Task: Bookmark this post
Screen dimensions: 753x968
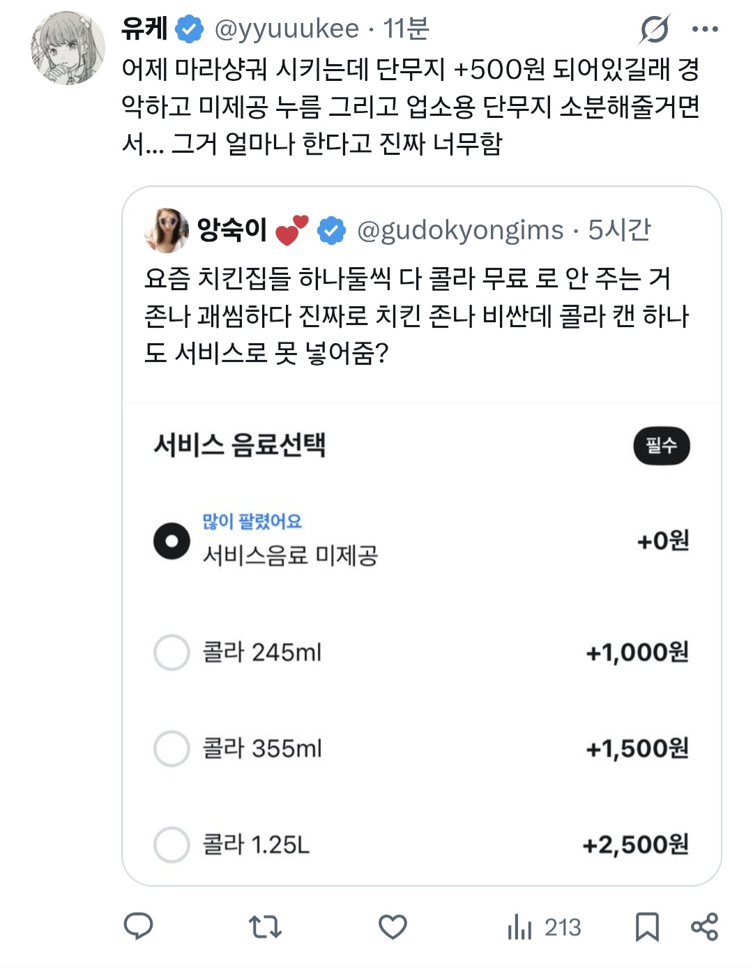Action: 647,927
